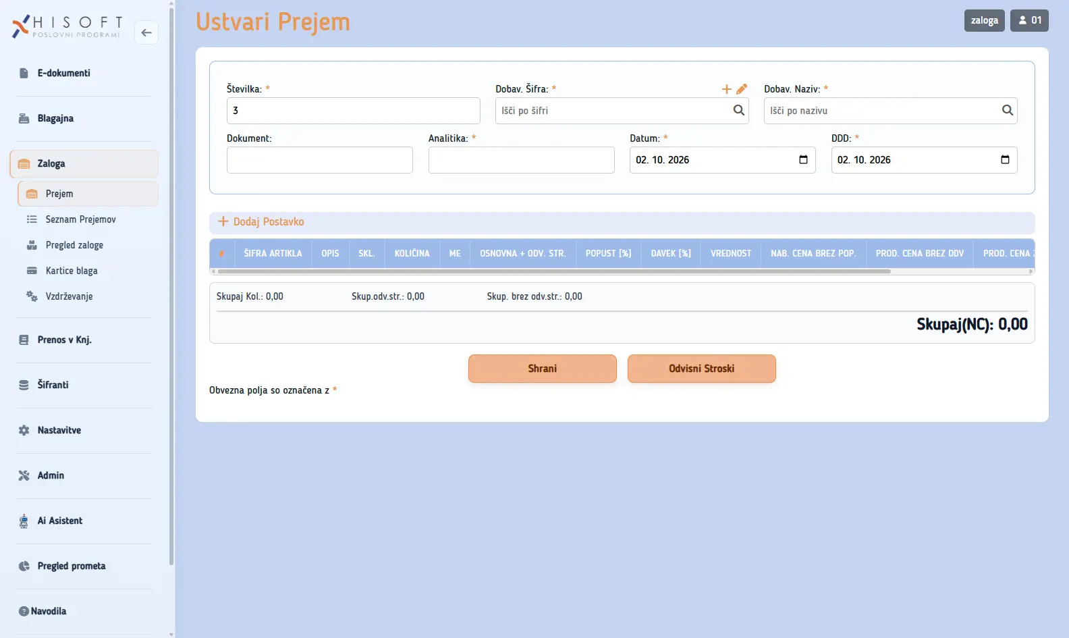The image size is (1069, 638).
Task: Click the Odvisni Stroski button
Action: pos(702,369)
